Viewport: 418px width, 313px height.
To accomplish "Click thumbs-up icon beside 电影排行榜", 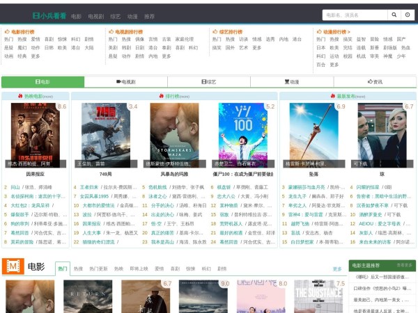I will 7,32.
